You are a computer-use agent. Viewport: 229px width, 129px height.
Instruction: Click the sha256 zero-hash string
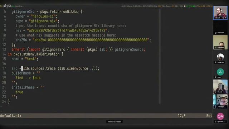[x=91, y=40]
